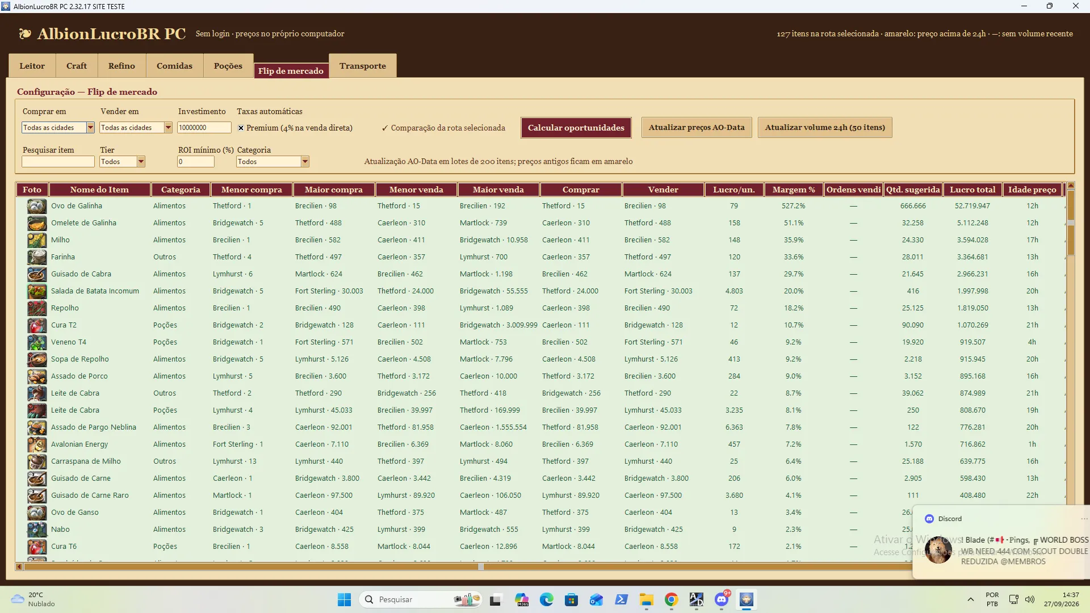Click the Carraspana de Milho icon
The image size is (1090, 613).
tap(37, 461)
